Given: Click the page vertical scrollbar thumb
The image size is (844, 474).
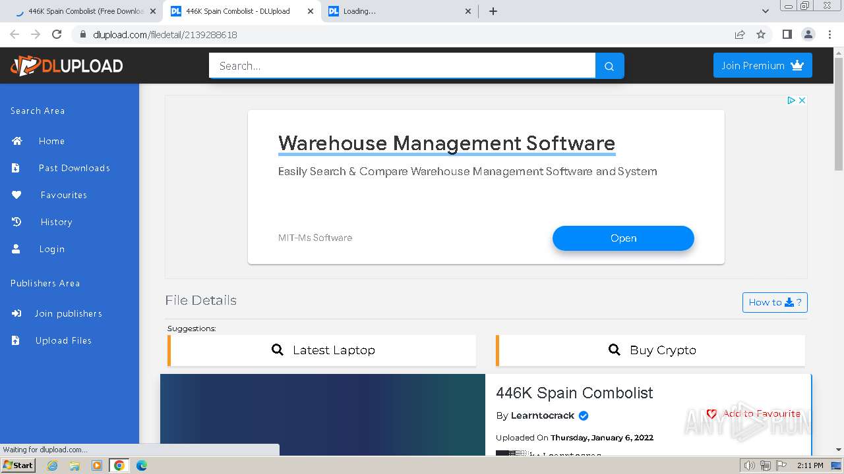Looking at the screenshot, I should click(x=839, y=115).
